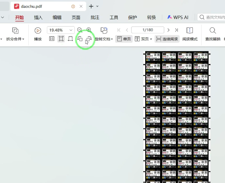Viewport: 225px width, 183px height.
Task: Jump to the first page
Action: 119,30
